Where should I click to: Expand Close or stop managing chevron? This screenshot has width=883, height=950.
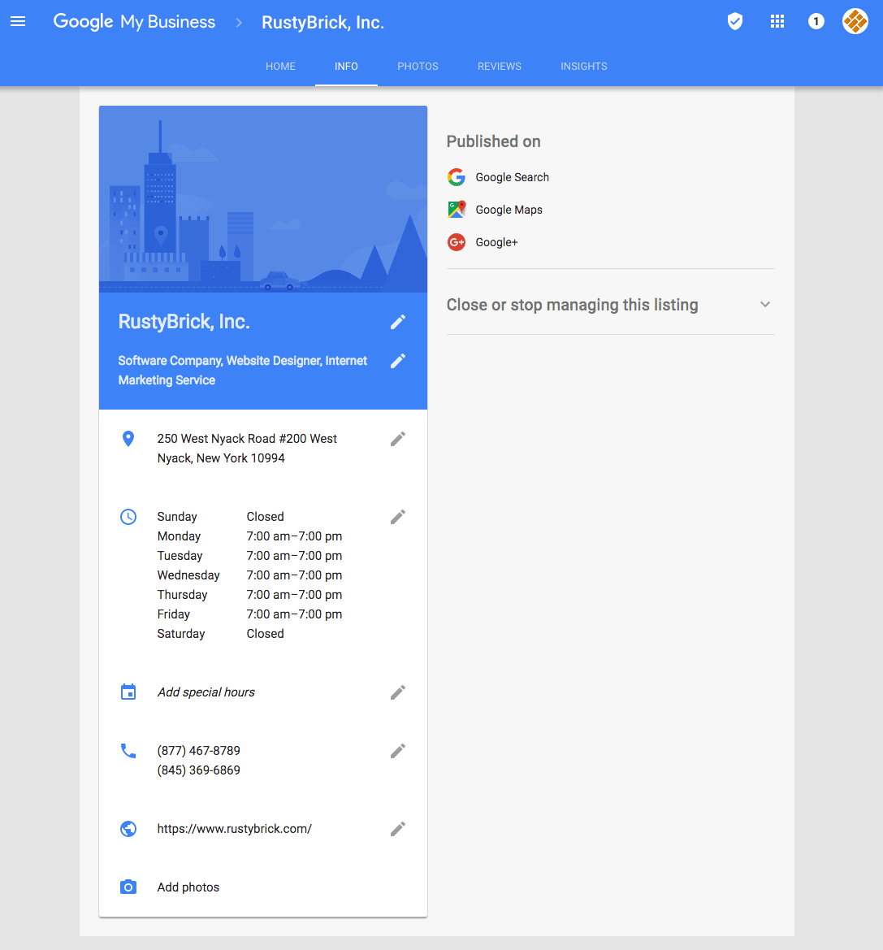(765, 305)
